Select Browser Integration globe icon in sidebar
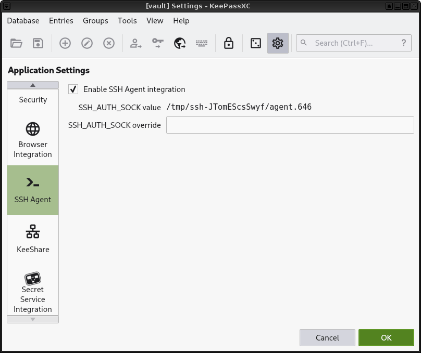421x353 pixels. tap(33, 129)
